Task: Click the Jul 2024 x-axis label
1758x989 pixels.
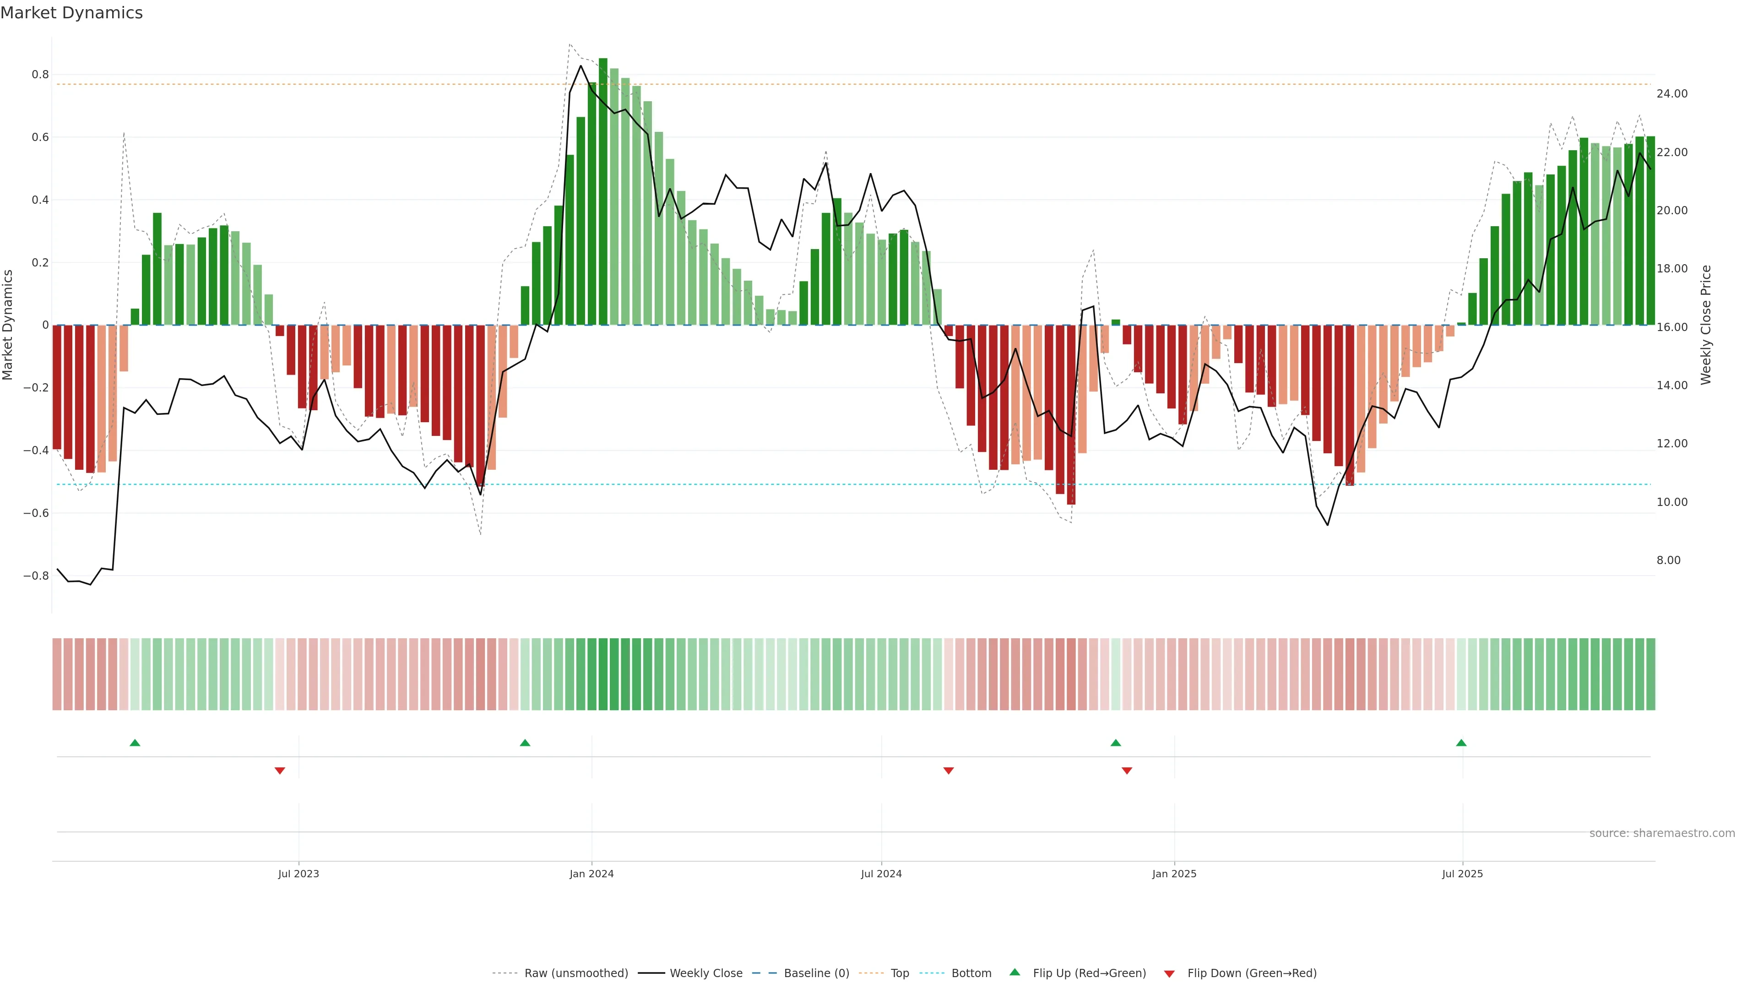Action: [881, 874]
